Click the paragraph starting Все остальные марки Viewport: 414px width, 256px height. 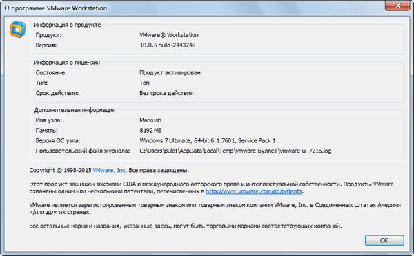pyautogui.click(x=186, y=226)
